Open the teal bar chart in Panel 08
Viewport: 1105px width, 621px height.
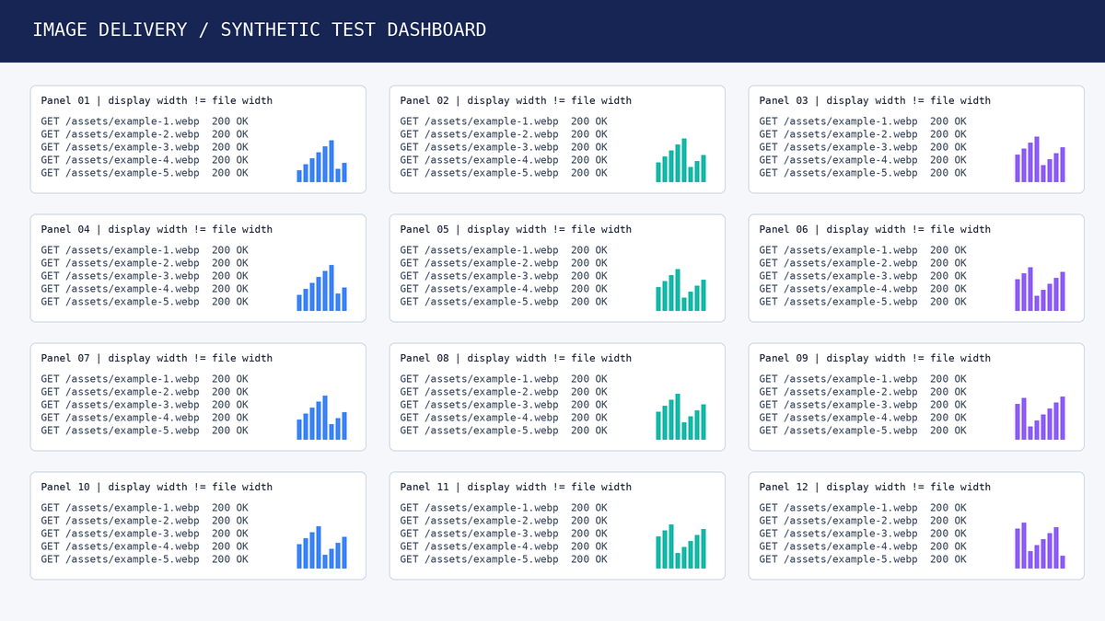pos(680,417)
